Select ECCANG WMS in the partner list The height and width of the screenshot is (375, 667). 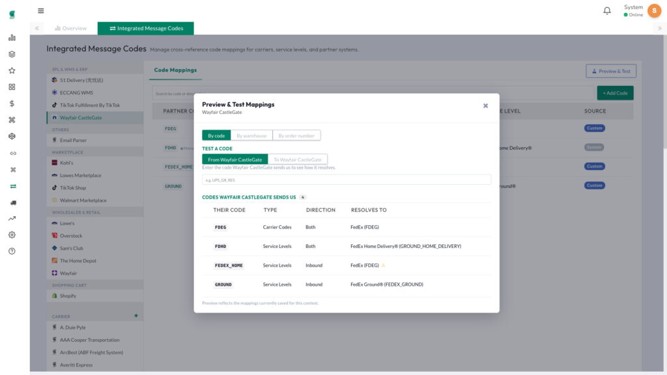click(x=95, y=92)
